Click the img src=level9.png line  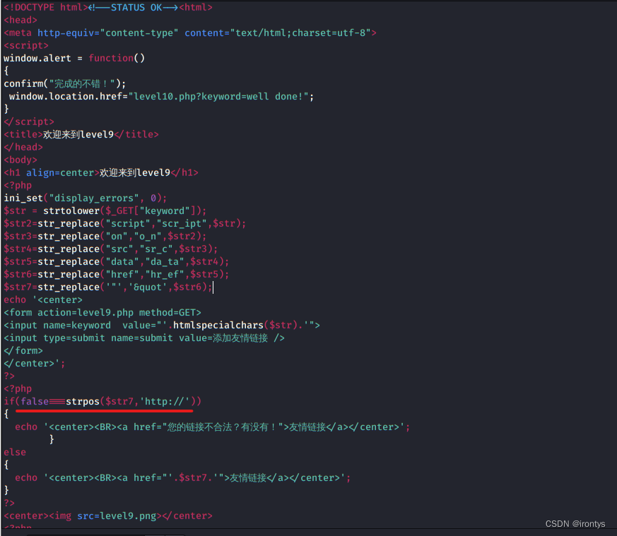tap(108, 516)
